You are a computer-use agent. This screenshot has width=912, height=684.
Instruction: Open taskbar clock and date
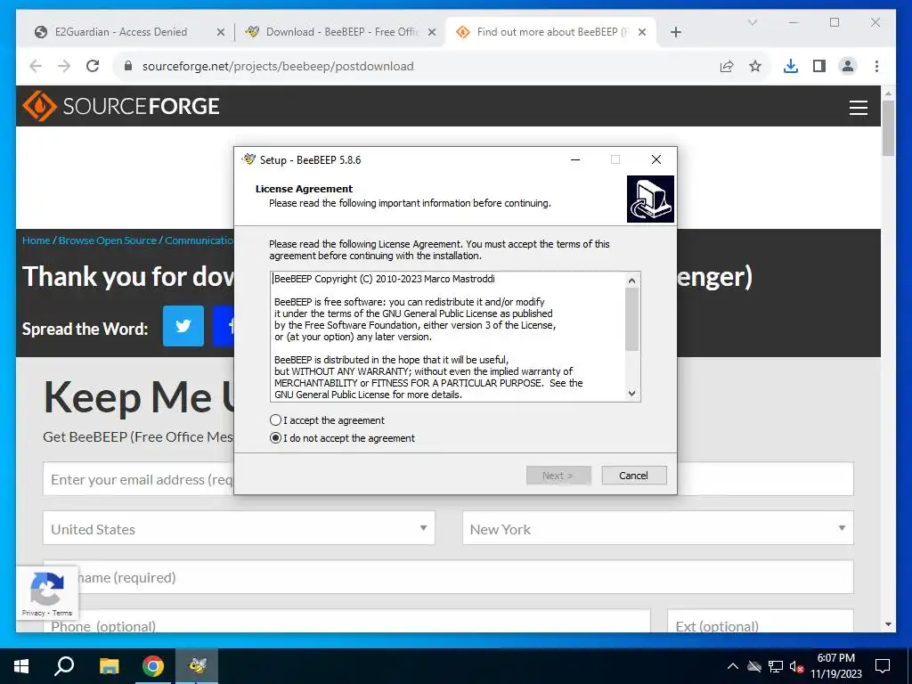tap(835, 666)
